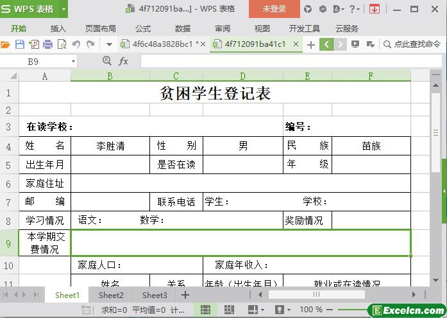Screen dimensions: 447x318
Task: Open a new document tab with plus
Action: (311, 44)
